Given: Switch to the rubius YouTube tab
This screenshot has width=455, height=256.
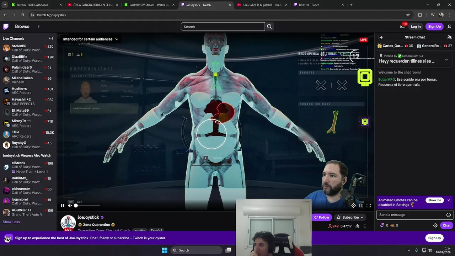Looking at the screenshot, I should (261, 5).
